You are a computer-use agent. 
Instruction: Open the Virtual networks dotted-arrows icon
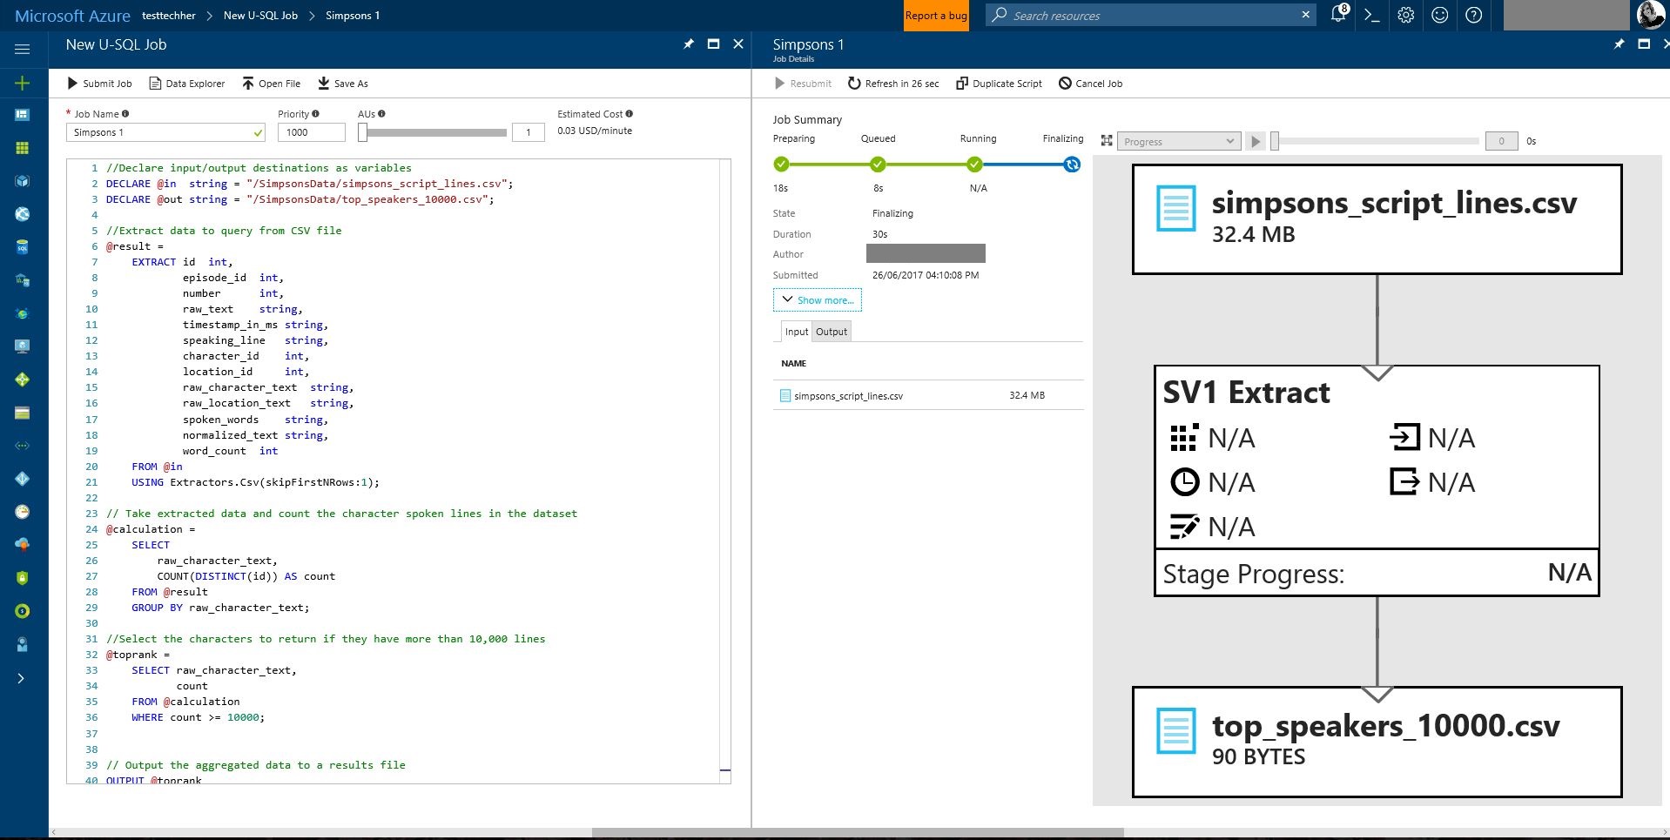click(23, 446)
